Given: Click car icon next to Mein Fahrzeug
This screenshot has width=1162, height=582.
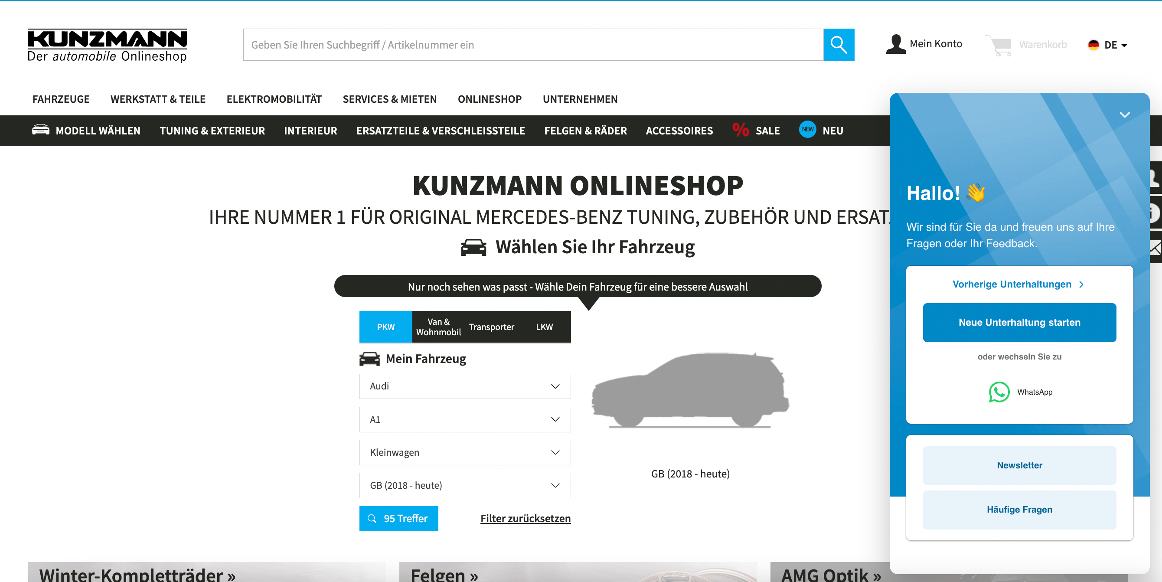Looking at the screenshot, I should point(369,359).
